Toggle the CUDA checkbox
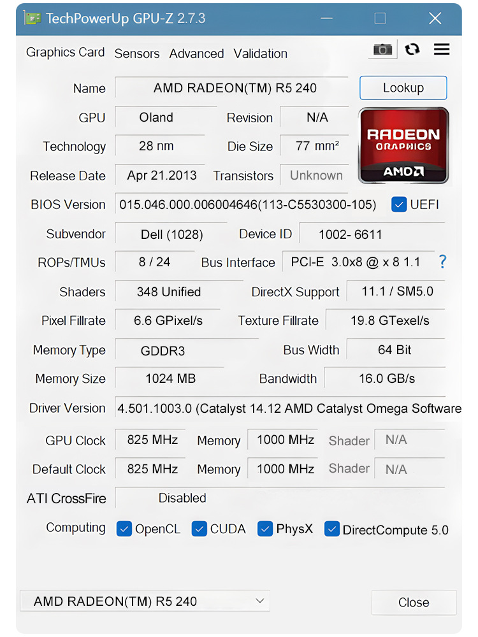The width and height of the screenshot is (478, 637). point(199,529)
